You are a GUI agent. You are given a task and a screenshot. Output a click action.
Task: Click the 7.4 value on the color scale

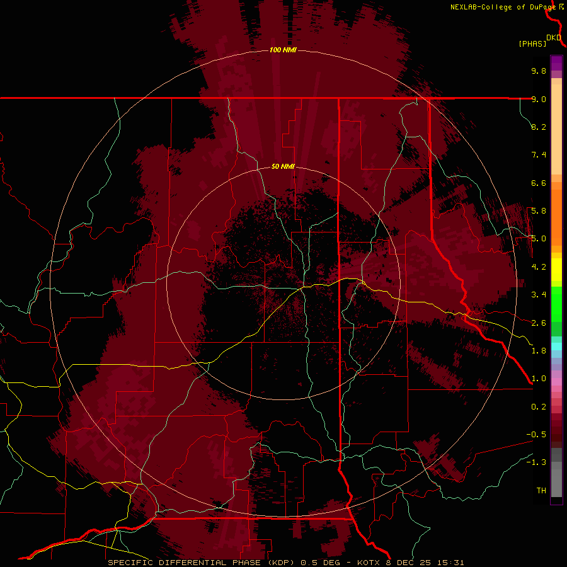539,155
